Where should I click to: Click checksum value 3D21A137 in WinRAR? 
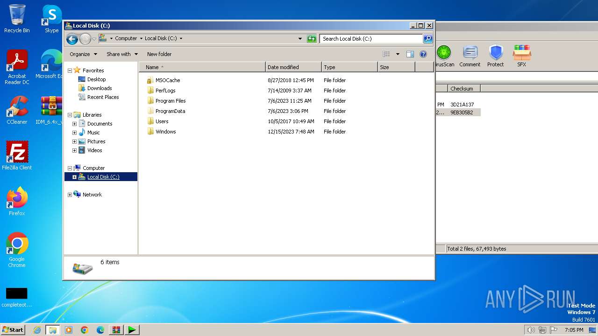[x=462, y=105]
